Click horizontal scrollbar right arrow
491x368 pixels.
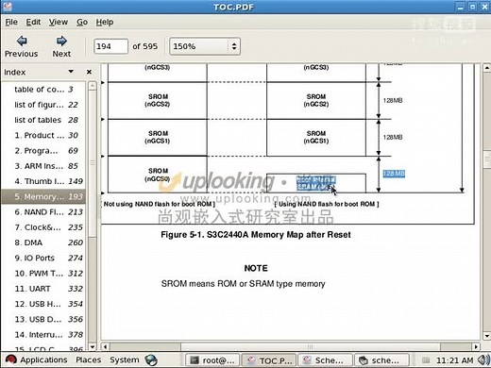pyautogui.click(x=476, y=346)
